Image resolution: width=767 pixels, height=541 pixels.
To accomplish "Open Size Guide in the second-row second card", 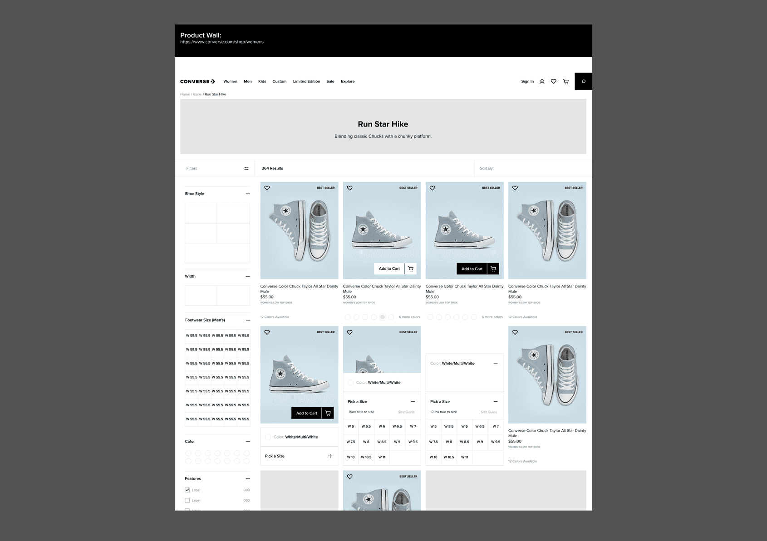I will click(406, 412).
